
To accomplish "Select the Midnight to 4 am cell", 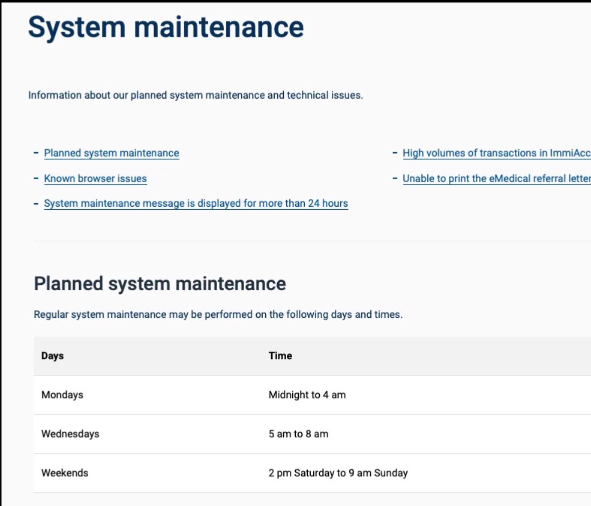I will (307, 395).
